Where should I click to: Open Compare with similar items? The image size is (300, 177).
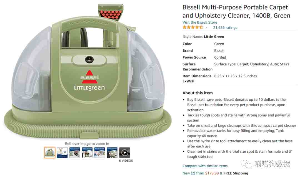tap(205, 166)
